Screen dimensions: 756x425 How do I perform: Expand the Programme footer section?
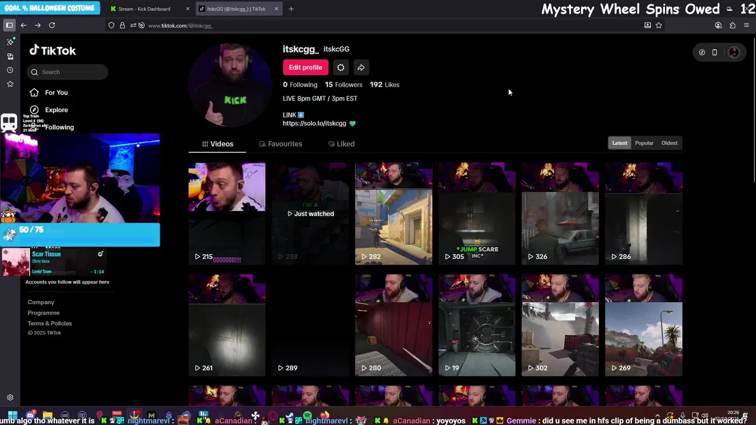[44, 313]
